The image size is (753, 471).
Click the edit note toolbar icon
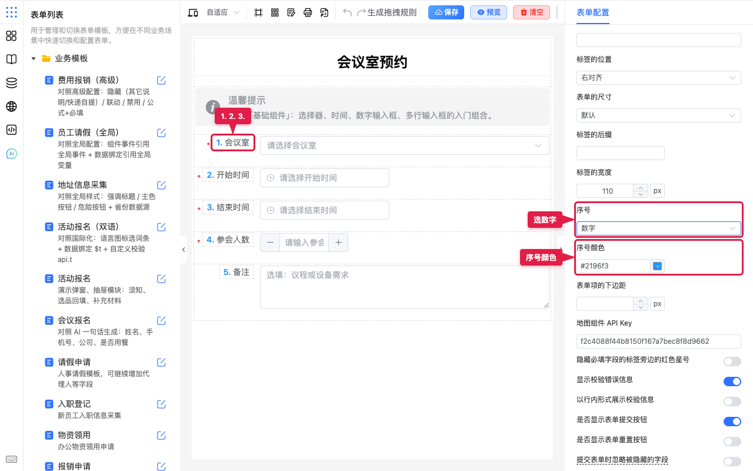pos(291,12)
